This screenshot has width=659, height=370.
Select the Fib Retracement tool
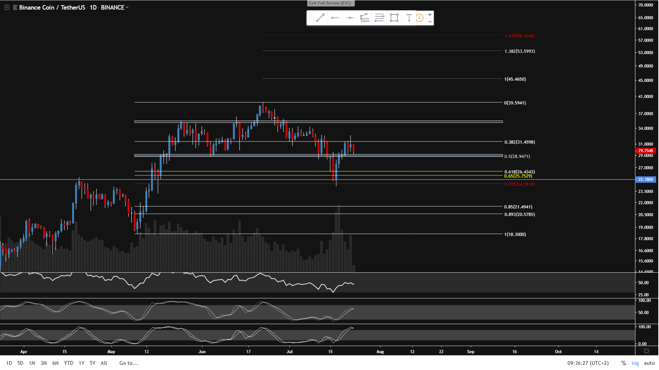(379, 18)
